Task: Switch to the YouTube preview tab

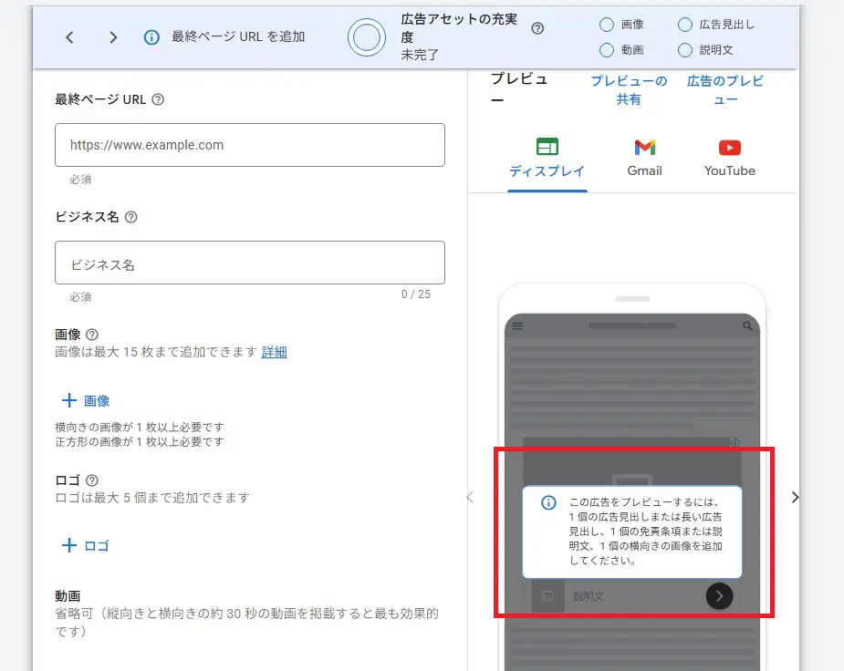Action: (729, 158)
